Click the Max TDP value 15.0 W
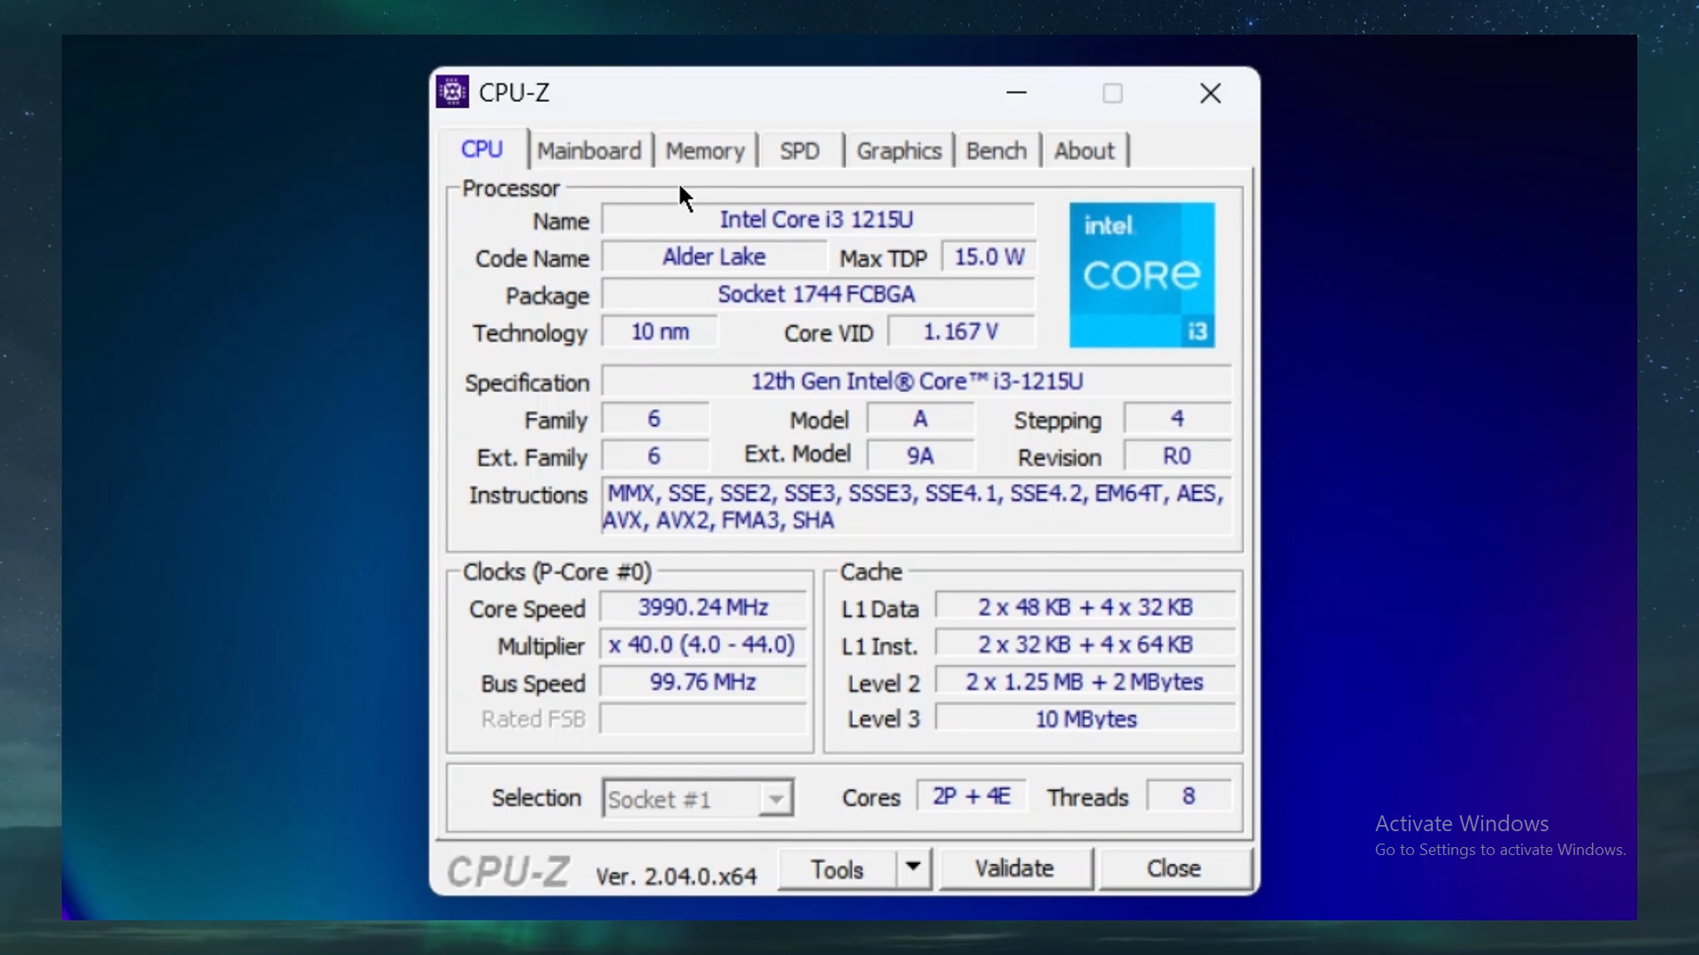This screenshot has height=955, width=1699. click(988, 256)
